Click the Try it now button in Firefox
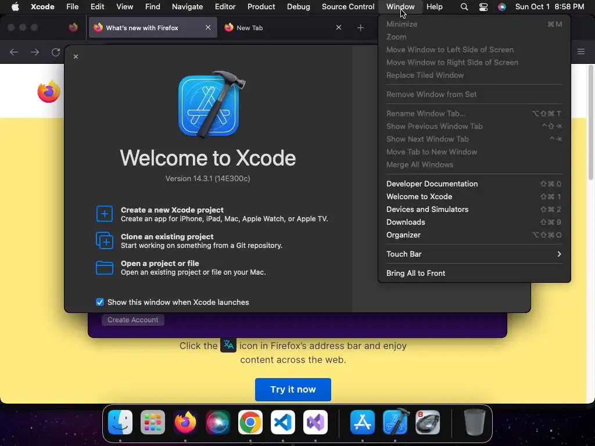The width and height of the screenshot is (595, 446). (x=293, y=390)
